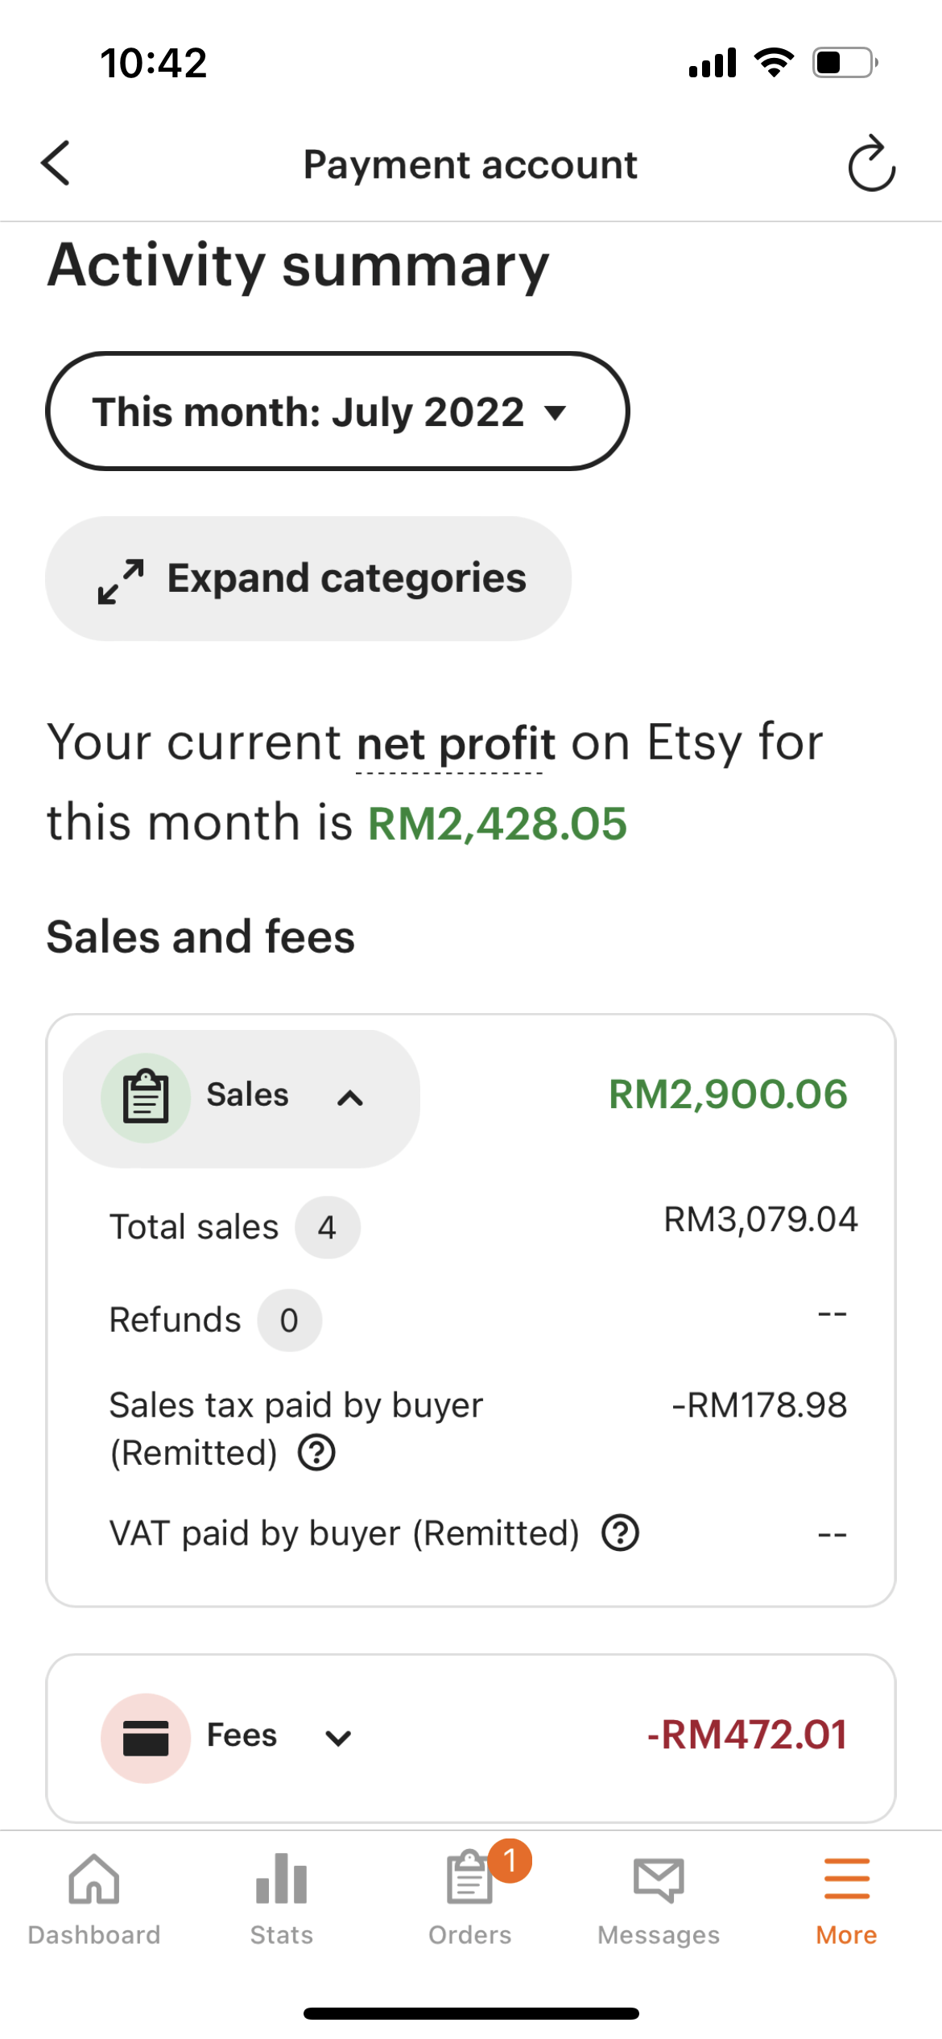
Task: Tap the Fees credit card icon
Action: [x=146, y=1738]
